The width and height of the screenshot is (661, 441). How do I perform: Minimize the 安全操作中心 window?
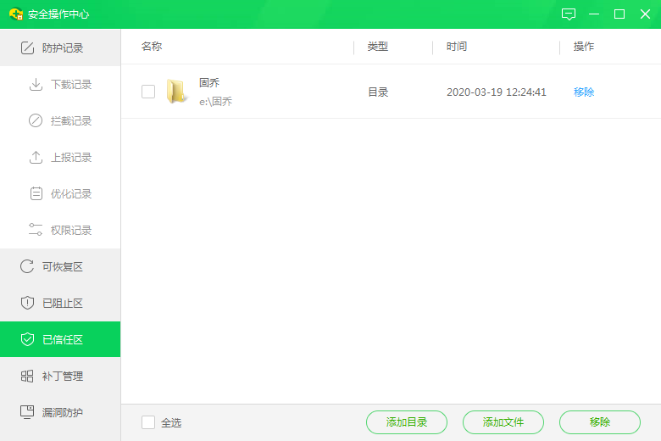click(594, 14)
